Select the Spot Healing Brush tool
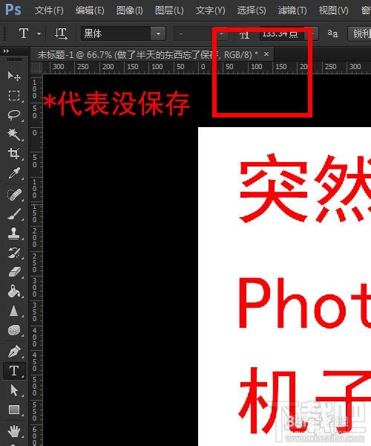 pyautogui.click(x=14, y=195)
